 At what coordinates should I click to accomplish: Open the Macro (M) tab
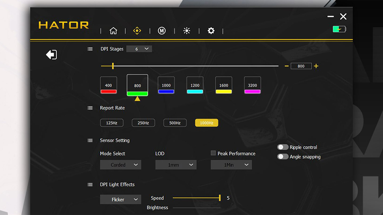click(x=162, y=31)
